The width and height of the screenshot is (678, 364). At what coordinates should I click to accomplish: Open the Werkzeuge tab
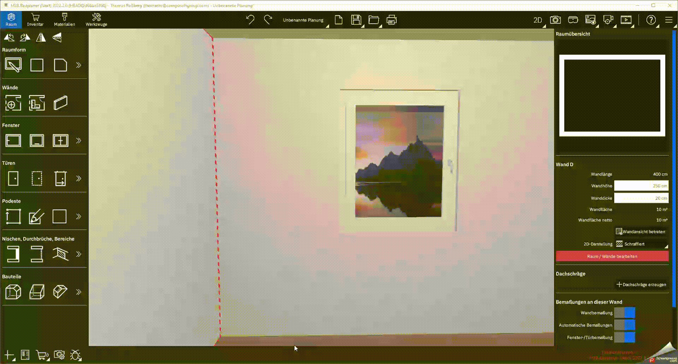click(x=96, y=20)
